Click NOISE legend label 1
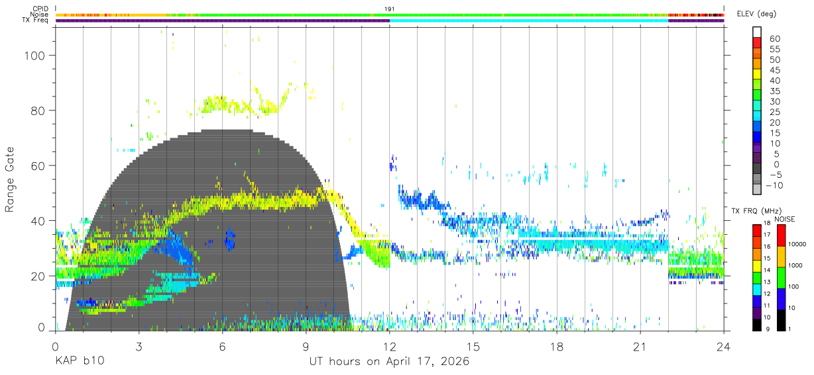This screenshot has height=375, width=814. [x=791, y=329]
